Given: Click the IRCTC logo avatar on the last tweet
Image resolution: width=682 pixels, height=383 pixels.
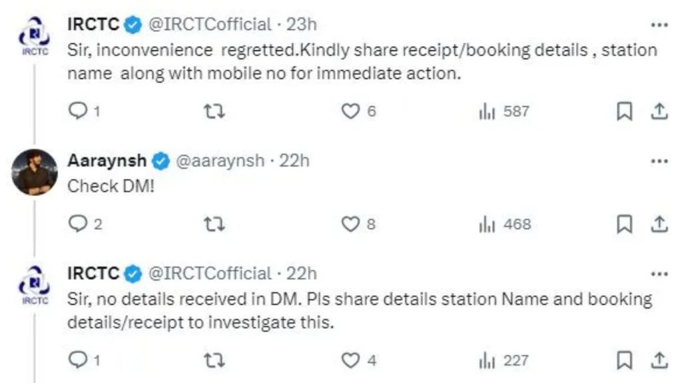Looking at the screenshot, I should (32, 284).
